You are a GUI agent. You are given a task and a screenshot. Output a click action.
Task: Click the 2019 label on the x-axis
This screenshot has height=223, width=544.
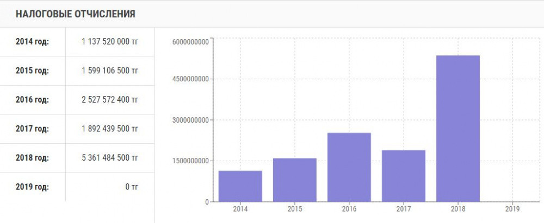[512, 208]
